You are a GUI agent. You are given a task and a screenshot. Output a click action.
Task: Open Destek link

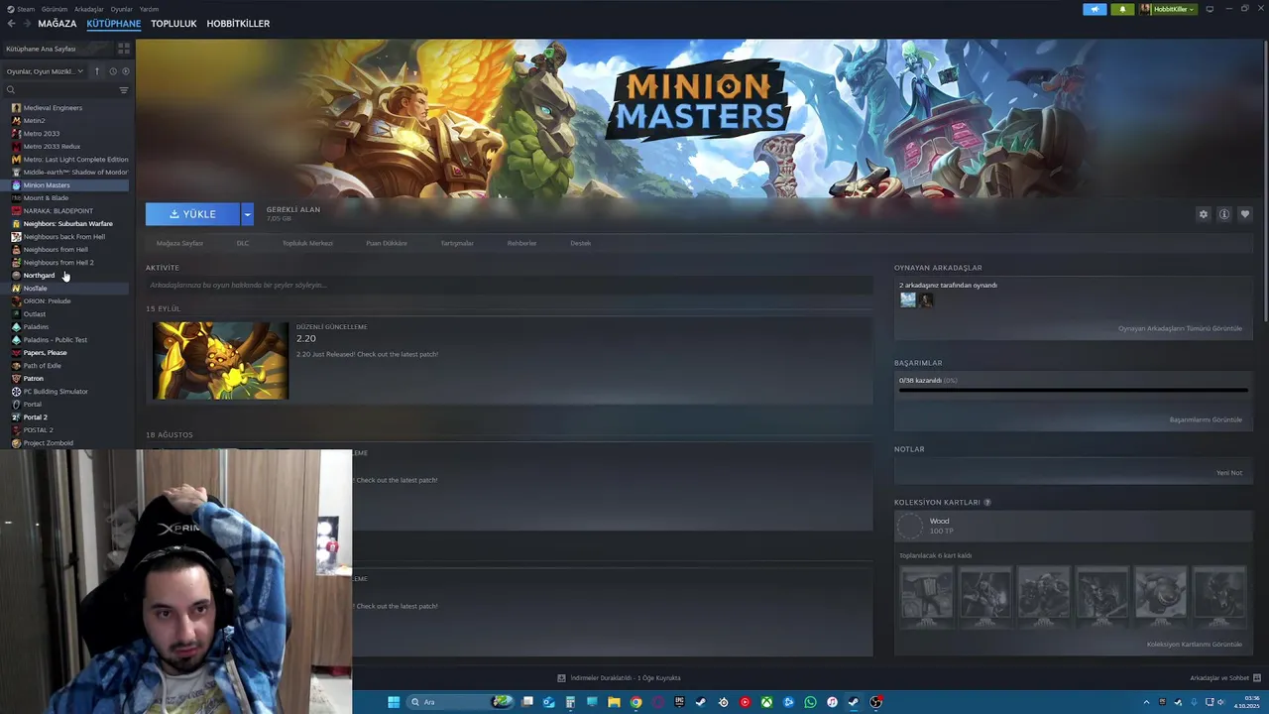pyautogui.click(x=580, y=243)
